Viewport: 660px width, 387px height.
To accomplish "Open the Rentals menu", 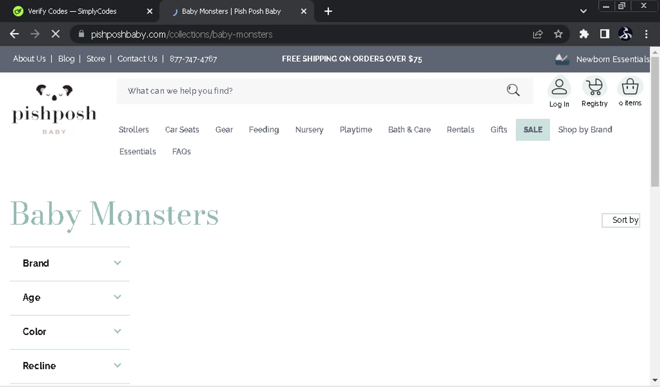I will point(461,129).
